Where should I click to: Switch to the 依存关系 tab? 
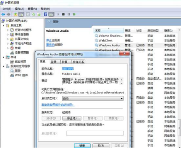pyautogui.click(x=79, y=62)
